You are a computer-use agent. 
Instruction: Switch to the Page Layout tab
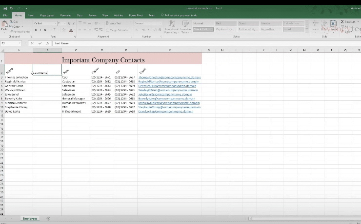pos(47,16)
